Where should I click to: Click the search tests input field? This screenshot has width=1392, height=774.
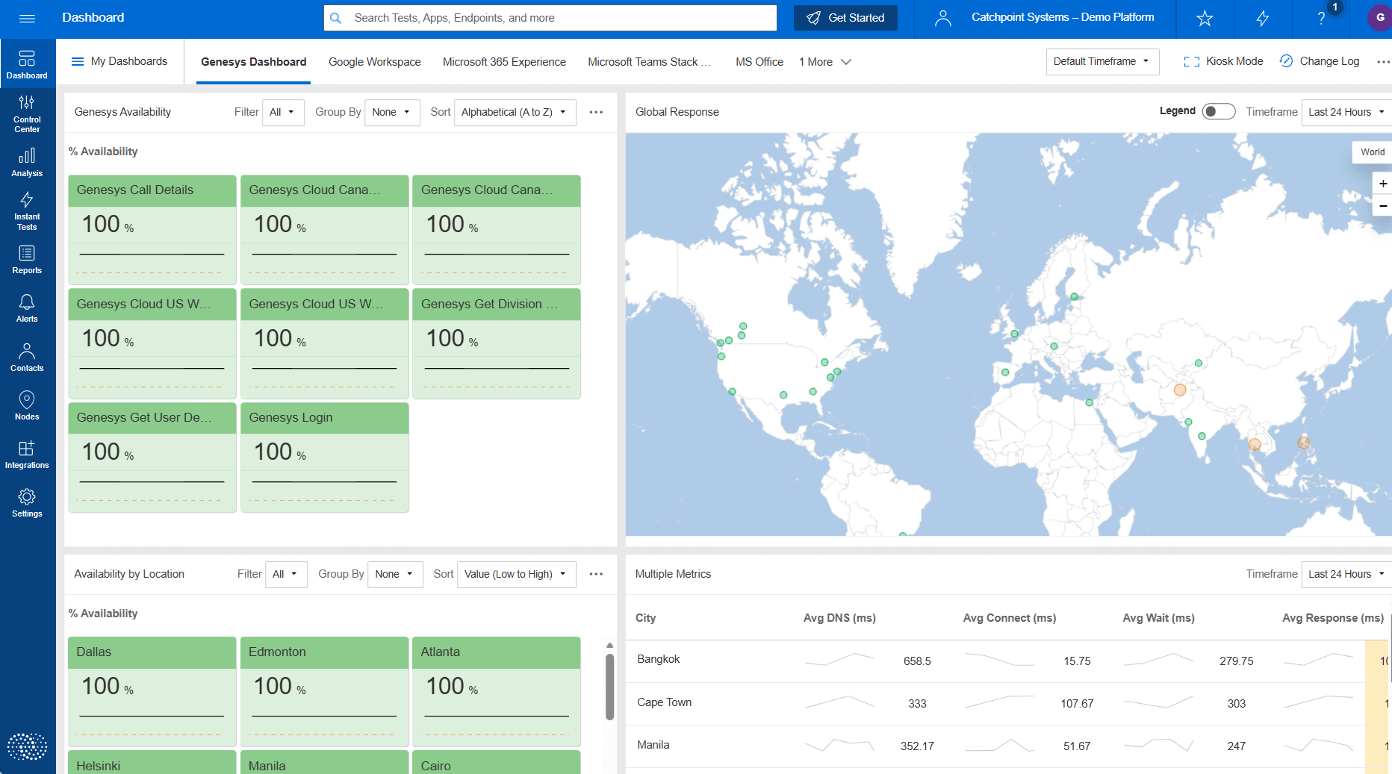coord(550,18)
